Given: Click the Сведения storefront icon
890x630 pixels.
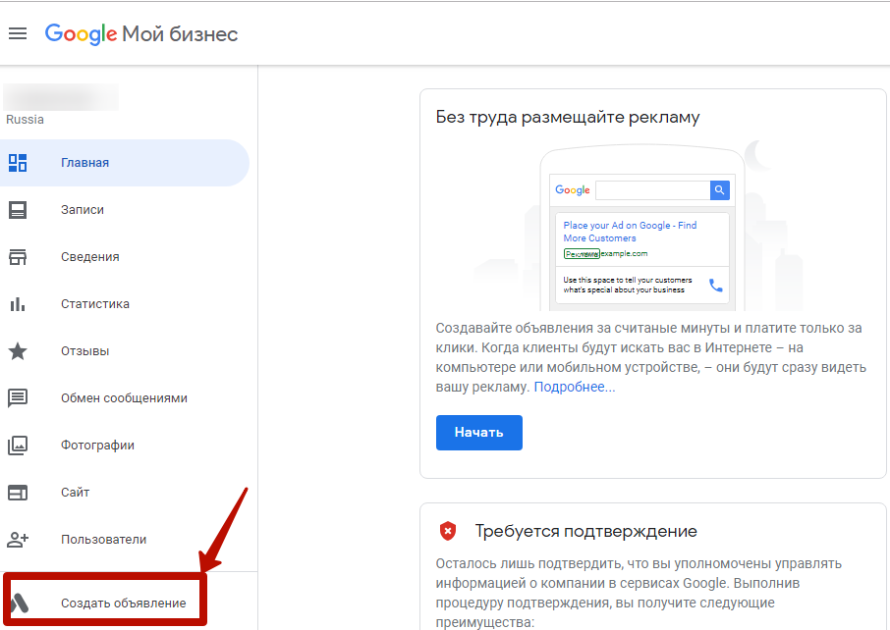Looking at the screenshot, I should tap(18, 257).
